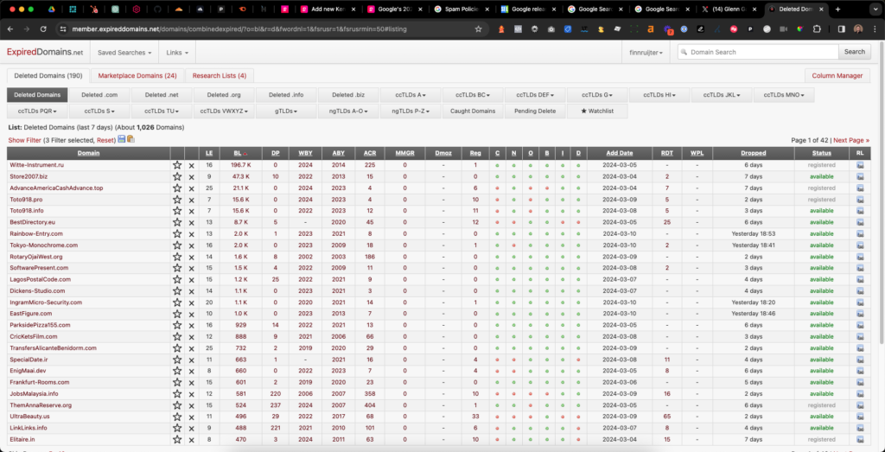Screen dimensions: 885x452
Task: Reset the selected filters
Action: (x=105, y=140)
